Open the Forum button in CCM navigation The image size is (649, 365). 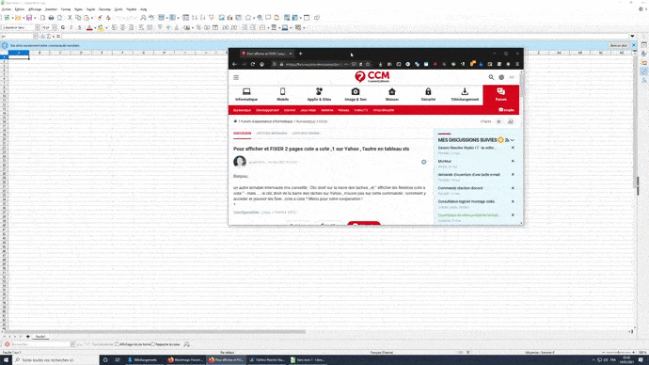tap(500, 95)
